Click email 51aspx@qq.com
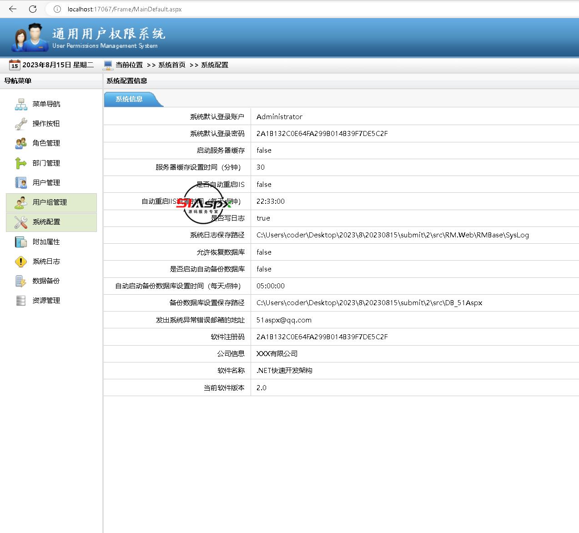 (284, 320)
